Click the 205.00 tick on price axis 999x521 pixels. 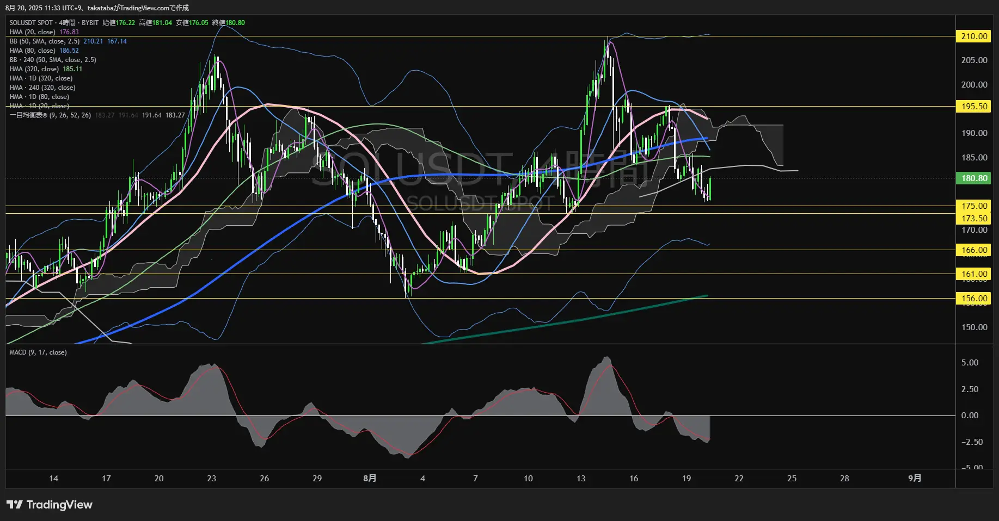[x=974, y=60]
